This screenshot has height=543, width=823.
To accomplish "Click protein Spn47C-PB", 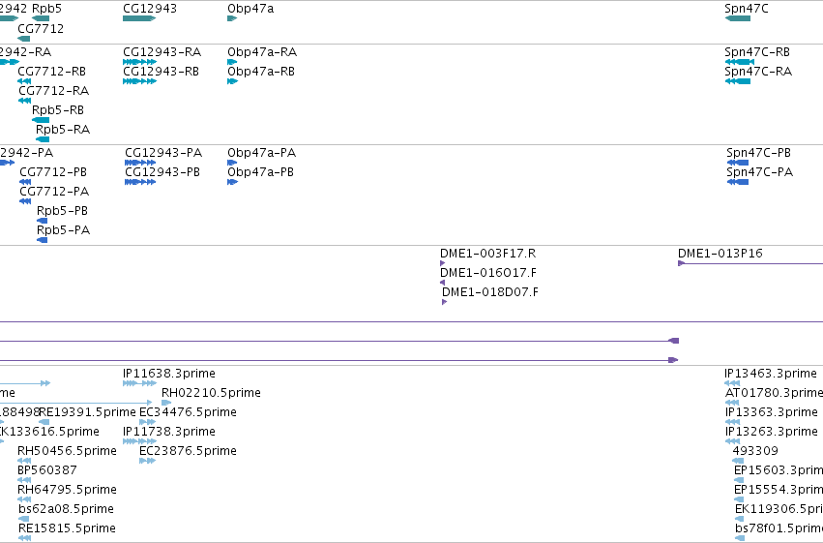I will pos(738,163).
